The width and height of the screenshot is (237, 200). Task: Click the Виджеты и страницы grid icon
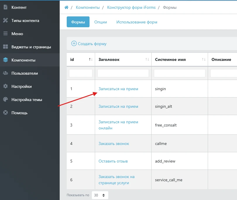pyautogui.click(x=5, y=47)
